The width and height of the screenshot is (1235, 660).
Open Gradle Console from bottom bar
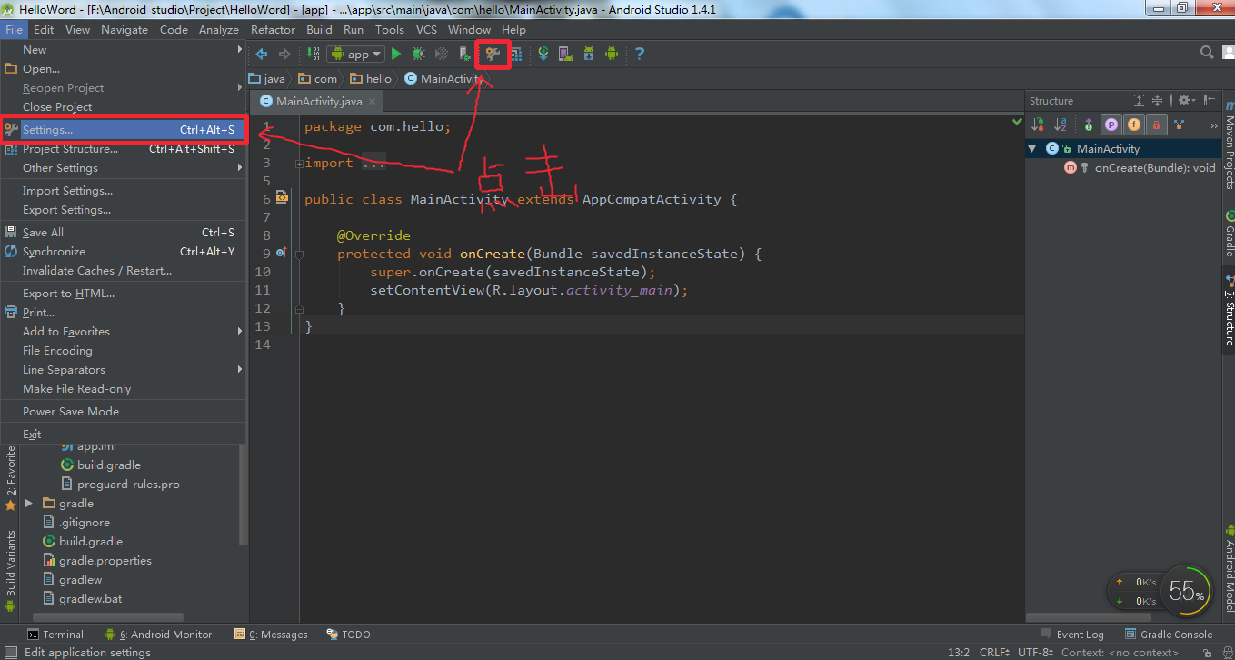tap(1169, 635)
